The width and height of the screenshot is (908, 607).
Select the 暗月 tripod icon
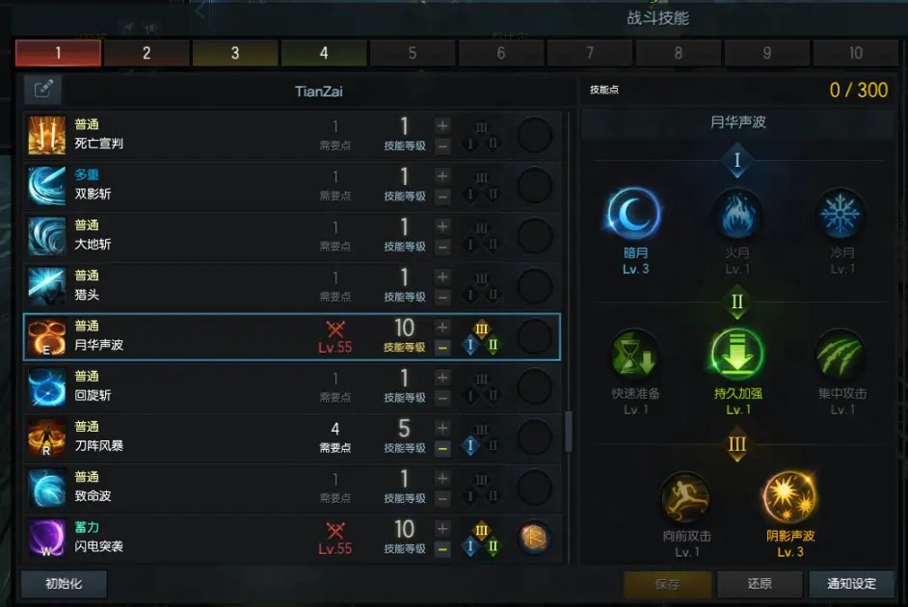(x=634, y=214)
